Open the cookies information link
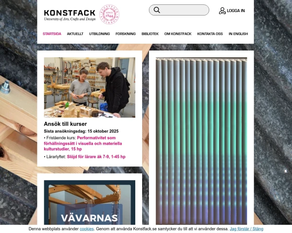The image size is (292, 233). coord(87,229)
